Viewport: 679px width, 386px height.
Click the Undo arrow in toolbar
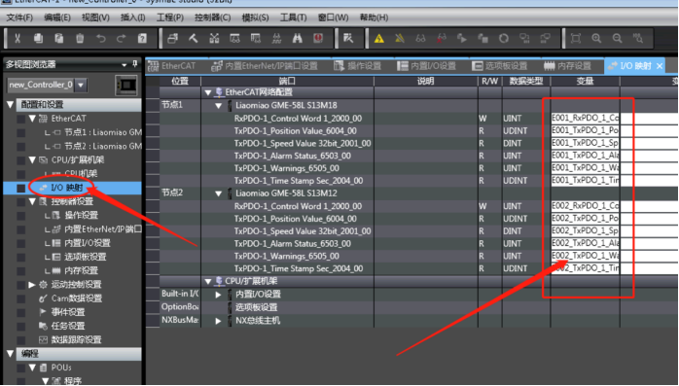(101, 38)
